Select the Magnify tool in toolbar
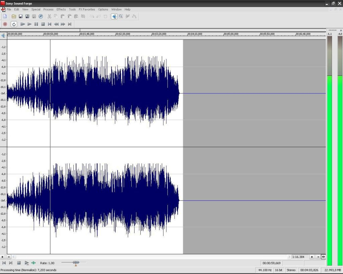 pos(121,16)
